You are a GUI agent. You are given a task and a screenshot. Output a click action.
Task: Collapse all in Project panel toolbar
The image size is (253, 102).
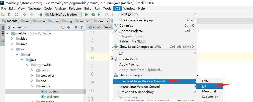tap(68, 27)
